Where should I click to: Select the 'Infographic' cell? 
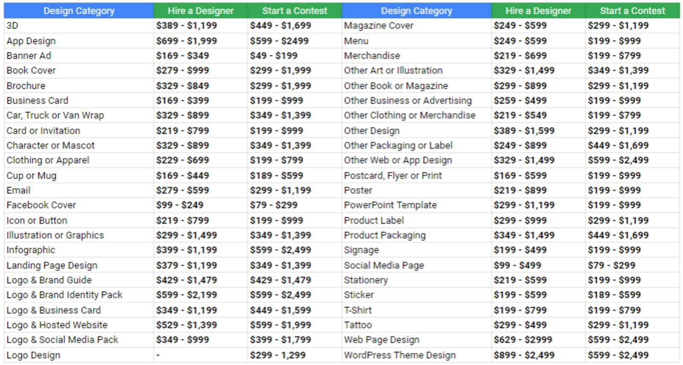point(79,250)
